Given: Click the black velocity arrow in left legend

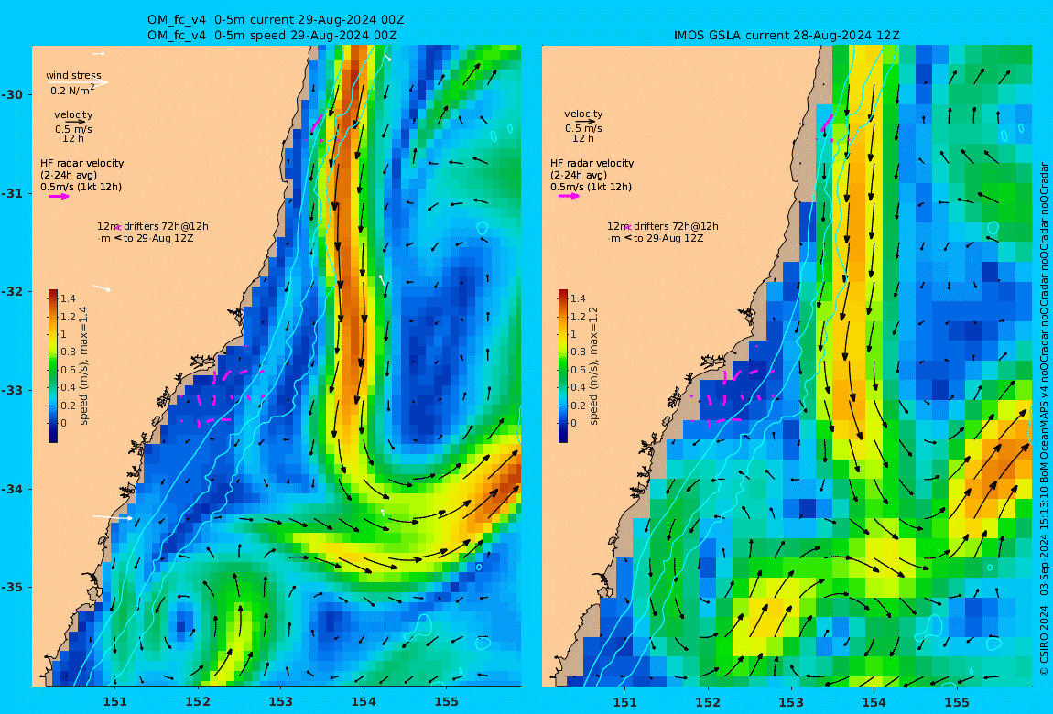Looking at the screenshot, I should click(75, 122).
